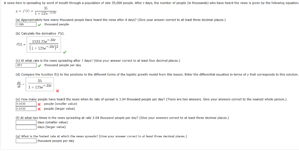Click the y = f(t) equation at top
The image size is (299, 153).
[36, 11]
